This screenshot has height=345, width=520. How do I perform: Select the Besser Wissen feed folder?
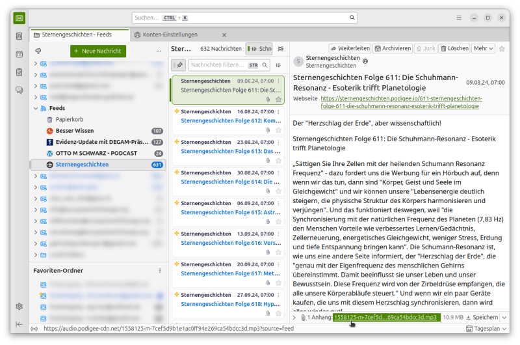click(x=74, y=131)
